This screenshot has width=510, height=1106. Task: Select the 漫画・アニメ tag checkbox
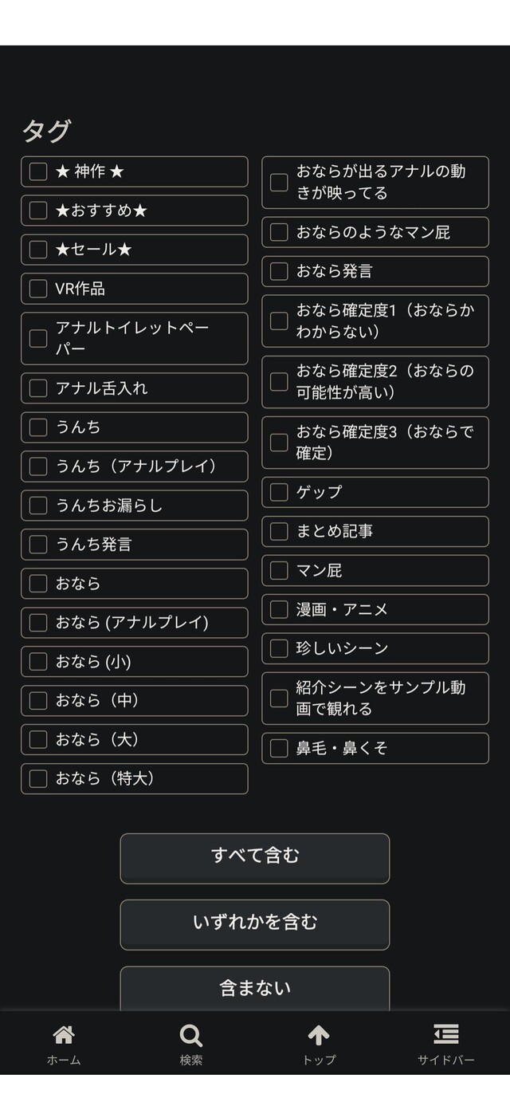point(279,609)
